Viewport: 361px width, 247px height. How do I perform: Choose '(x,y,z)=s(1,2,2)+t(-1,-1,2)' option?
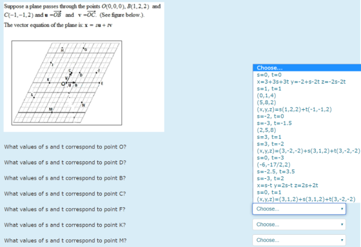[x=307, y=109]
